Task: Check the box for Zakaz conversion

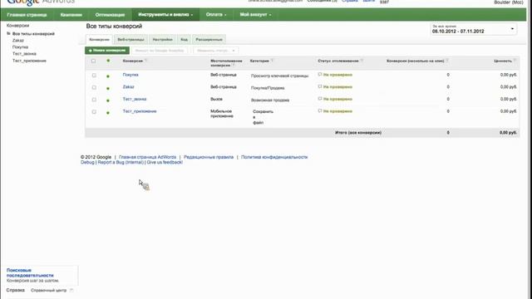Action: click(94, 87)
